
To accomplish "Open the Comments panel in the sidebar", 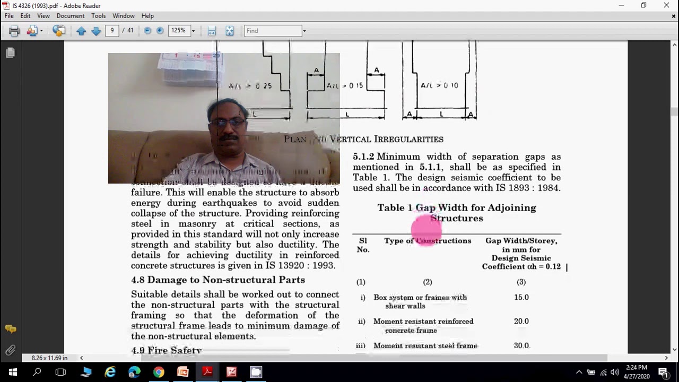I will coord(10,329).
